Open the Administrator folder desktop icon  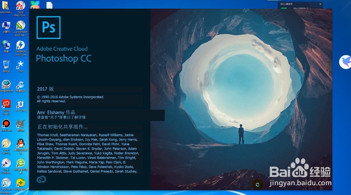click(6, 7)
